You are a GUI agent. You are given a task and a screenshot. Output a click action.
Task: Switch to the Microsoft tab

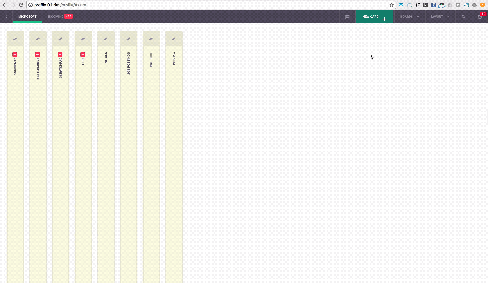pyautogui.click(x=27, y=17)
